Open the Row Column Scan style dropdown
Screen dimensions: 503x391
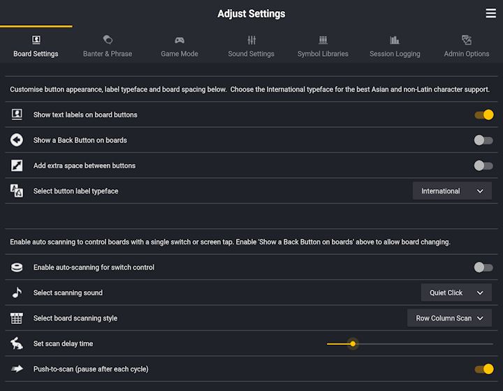click(x=449, y=318)
